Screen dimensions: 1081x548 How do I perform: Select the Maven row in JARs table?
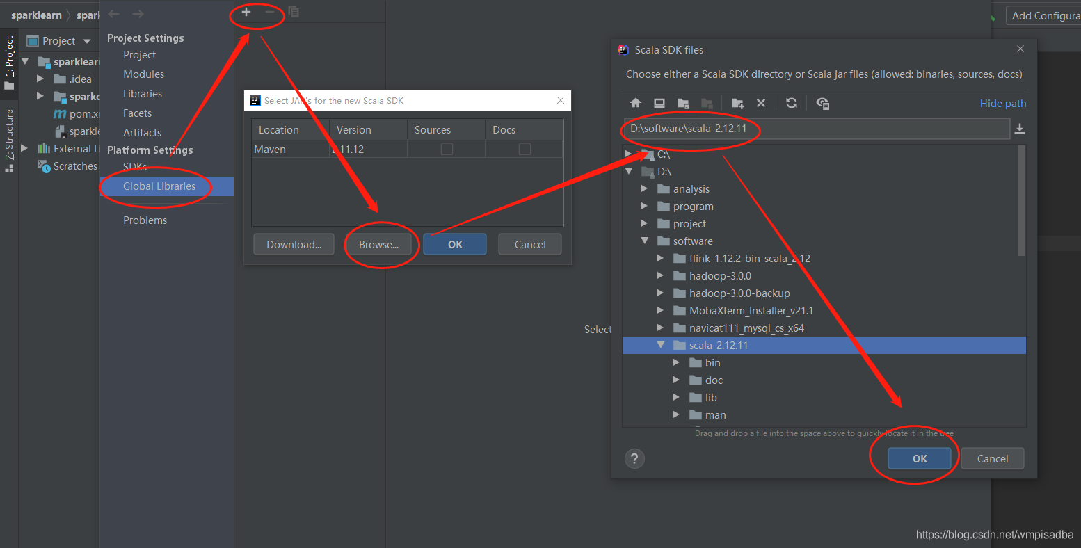click(408, 149)
